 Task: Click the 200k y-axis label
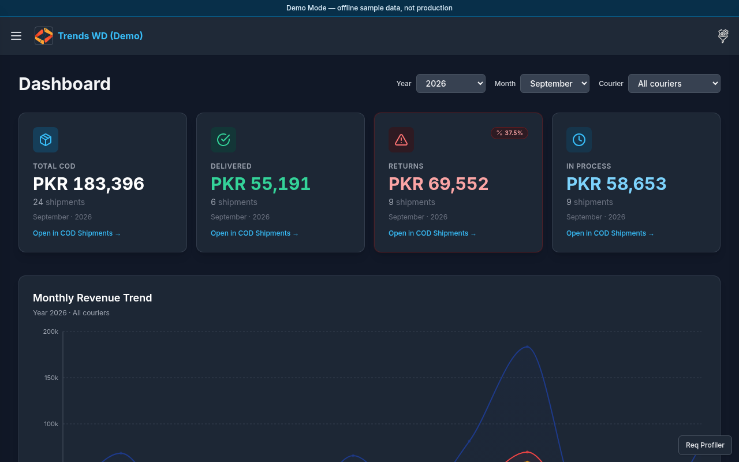[51, 331]
